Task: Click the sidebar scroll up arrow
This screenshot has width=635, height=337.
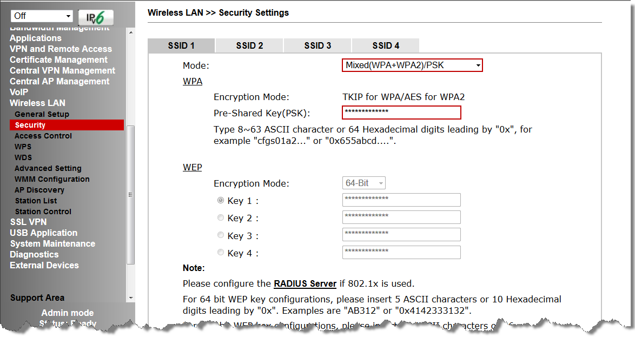Action: pos(131,32)
